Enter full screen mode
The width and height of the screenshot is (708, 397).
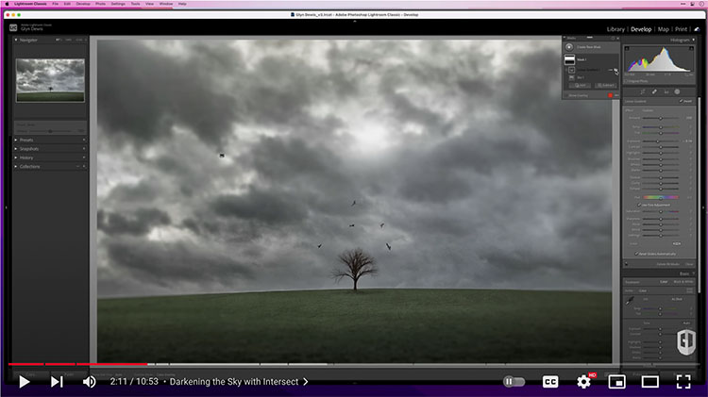[x=683, y=382]
